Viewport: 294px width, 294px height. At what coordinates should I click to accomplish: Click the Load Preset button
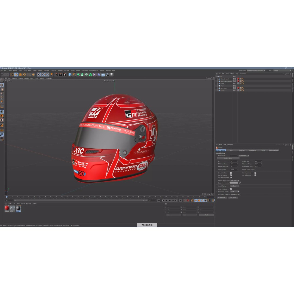[222, 198]
